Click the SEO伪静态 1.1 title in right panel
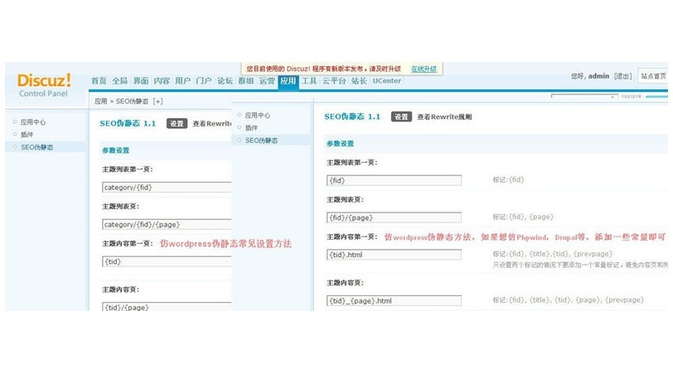The image size is (673, 373). pos(352,117)
